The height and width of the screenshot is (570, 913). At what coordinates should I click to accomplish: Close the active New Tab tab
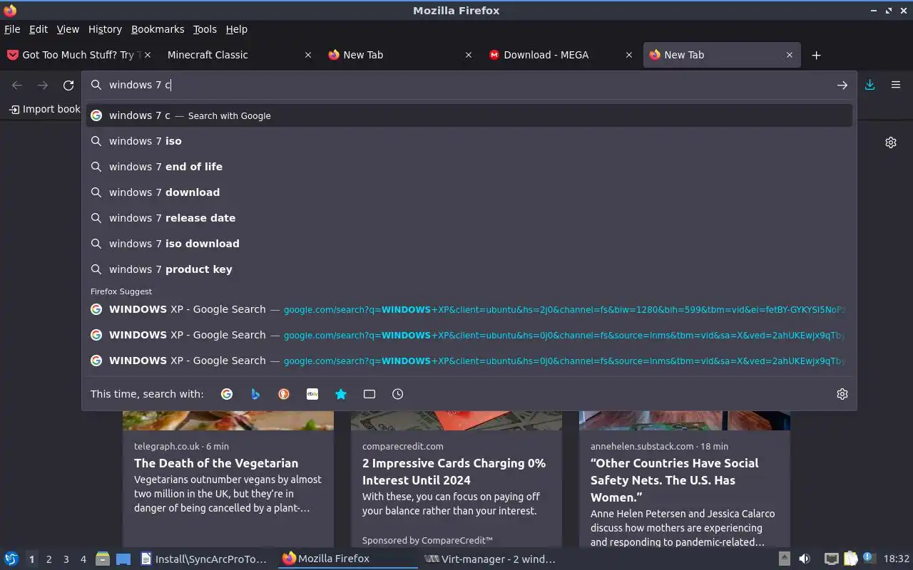point(790,55)
